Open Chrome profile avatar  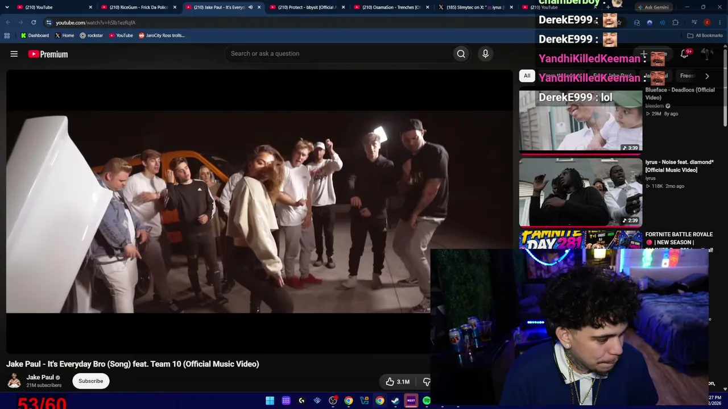tap(707, 22)
